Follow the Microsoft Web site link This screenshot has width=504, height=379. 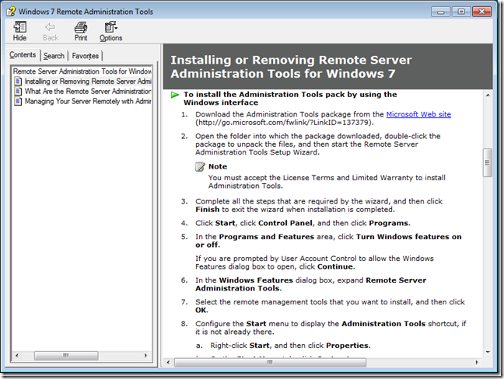pyautogui.click(x=418, y=114)
